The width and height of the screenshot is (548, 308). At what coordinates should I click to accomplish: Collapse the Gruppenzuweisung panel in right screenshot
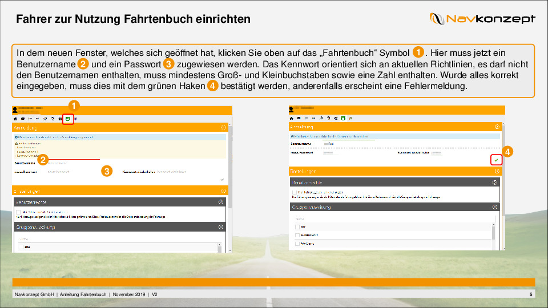tap(494, 207)
